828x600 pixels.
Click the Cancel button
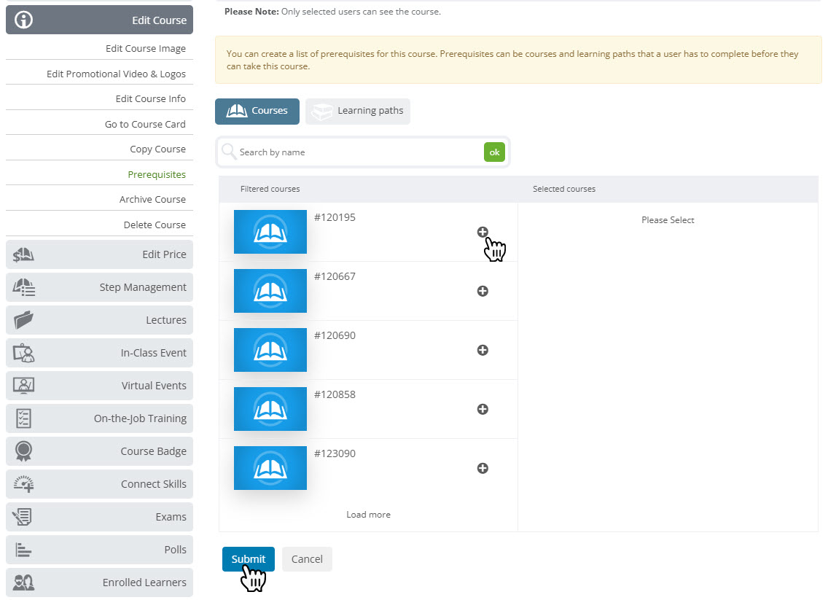click(307, 558)
